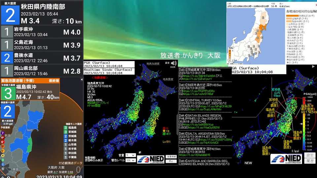
Task: Click the NIED logo in right monitor
Action: tap(286, 159)
